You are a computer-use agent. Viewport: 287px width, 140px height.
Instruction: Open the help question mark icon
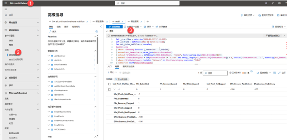286,3
